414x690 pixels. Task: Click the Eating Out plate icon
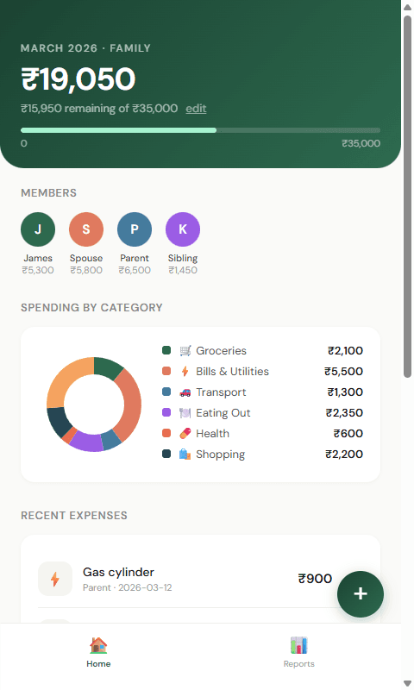pyautogui.click(x=185, y=413)
